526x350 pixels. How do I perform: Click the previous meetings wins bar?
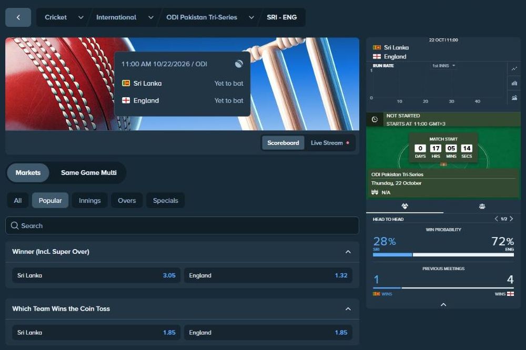(x=443, y=287)
